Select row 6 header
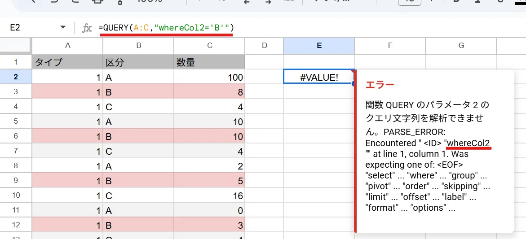Screen dimensions: 526x239 tap(16, 136)
